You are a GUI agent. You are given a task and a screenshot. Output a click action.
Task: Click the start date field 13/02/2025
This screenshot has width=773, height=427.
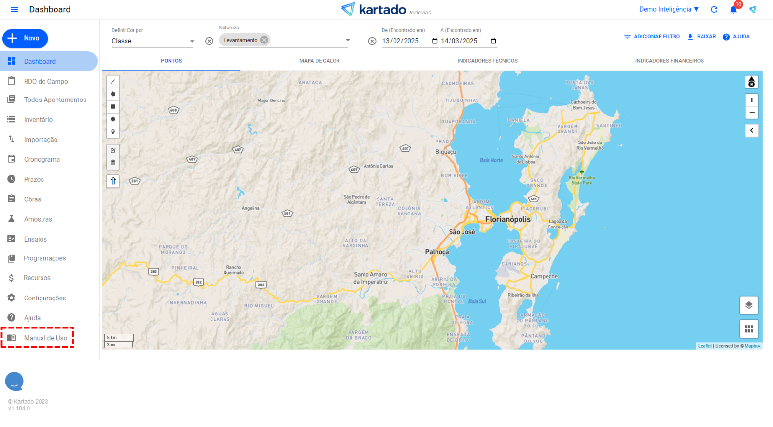click(405, 41)
